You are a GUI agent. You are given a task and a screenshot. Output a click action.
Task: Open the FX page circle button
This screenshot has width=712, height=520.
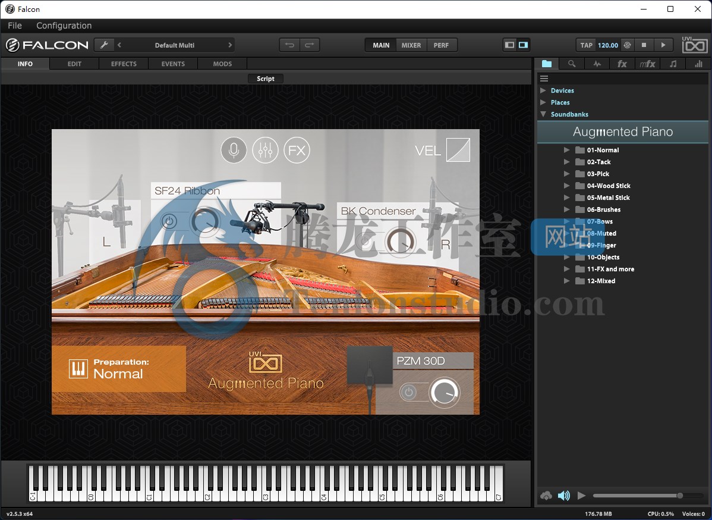click(x=297, y=150)
